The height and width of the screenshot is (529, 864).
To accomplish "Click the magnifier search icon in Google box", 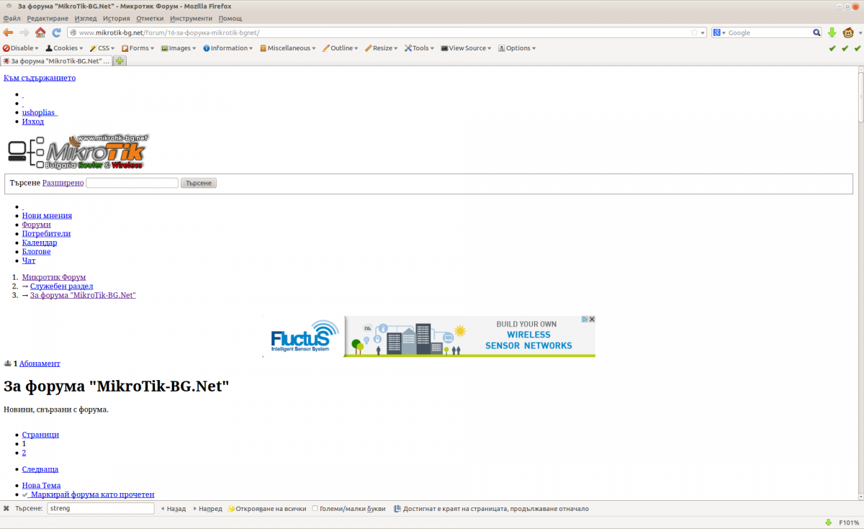I will click(x=816, y=32).
